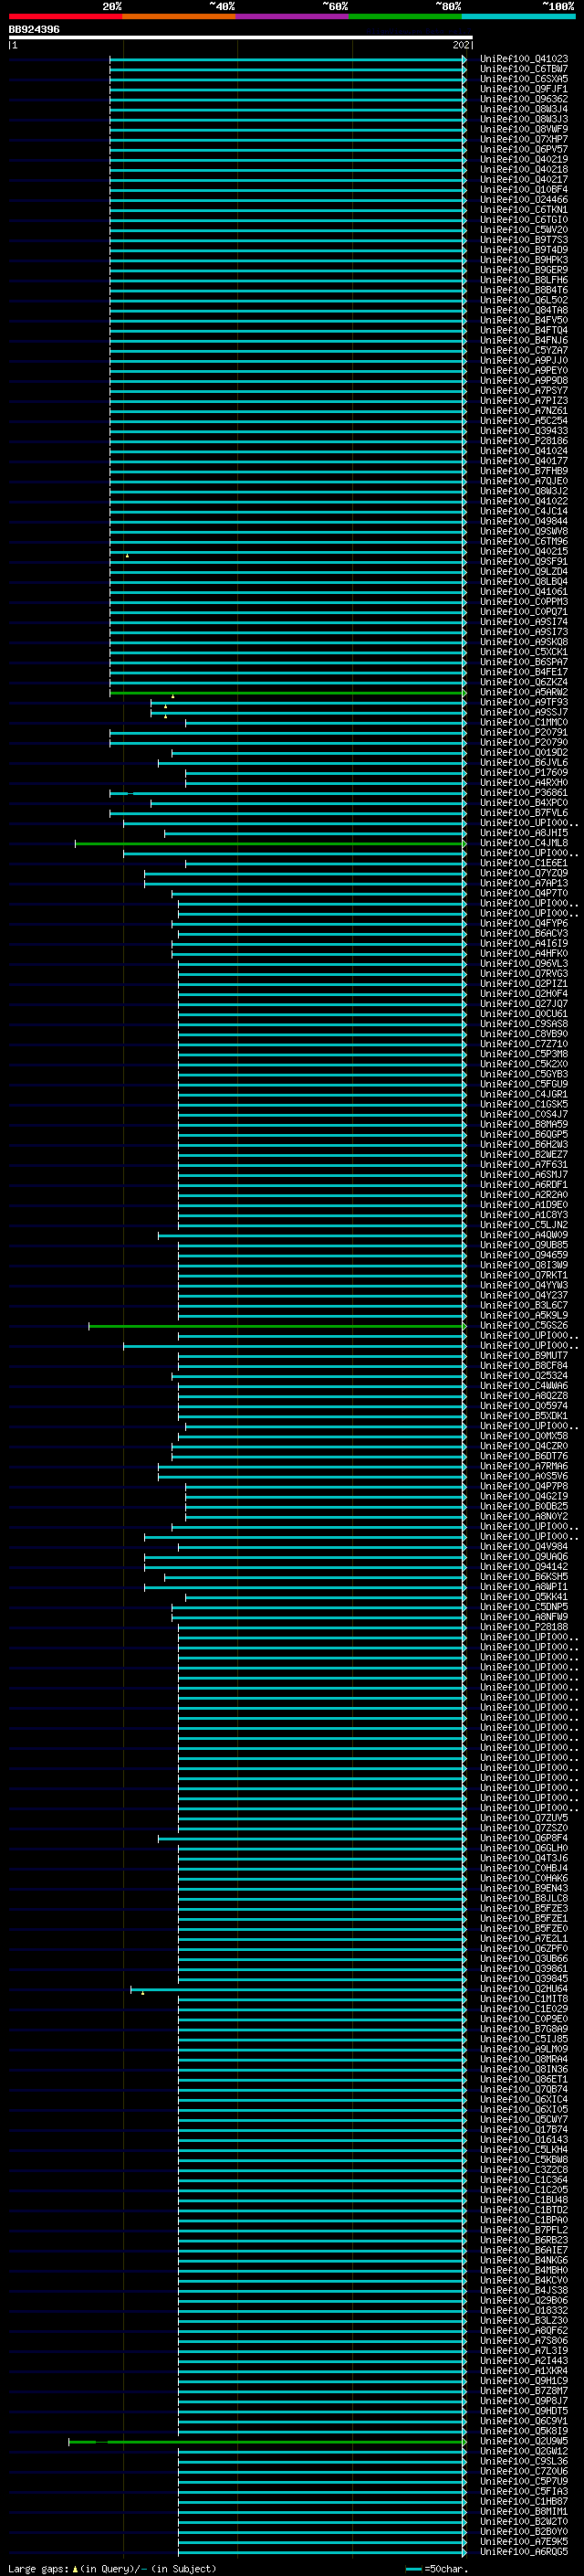Image resolution: width=584 pixels, height=2576 pixels.
Task: Select hit label UniRef100_Q5K8I9
Action: [x=524, y=2432]
